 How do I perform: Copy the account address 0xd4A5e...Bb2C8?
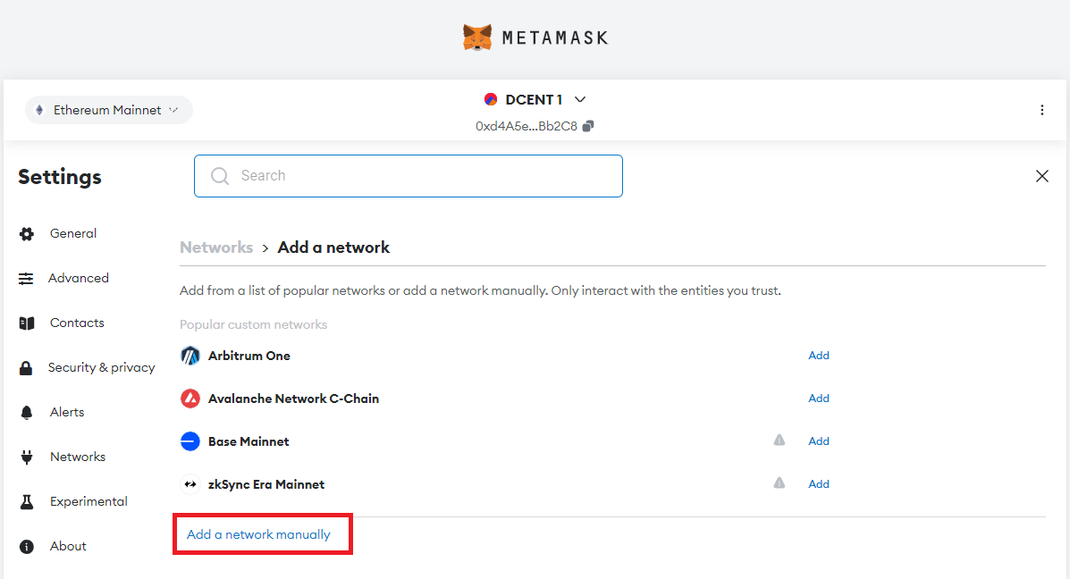(588, 126)
